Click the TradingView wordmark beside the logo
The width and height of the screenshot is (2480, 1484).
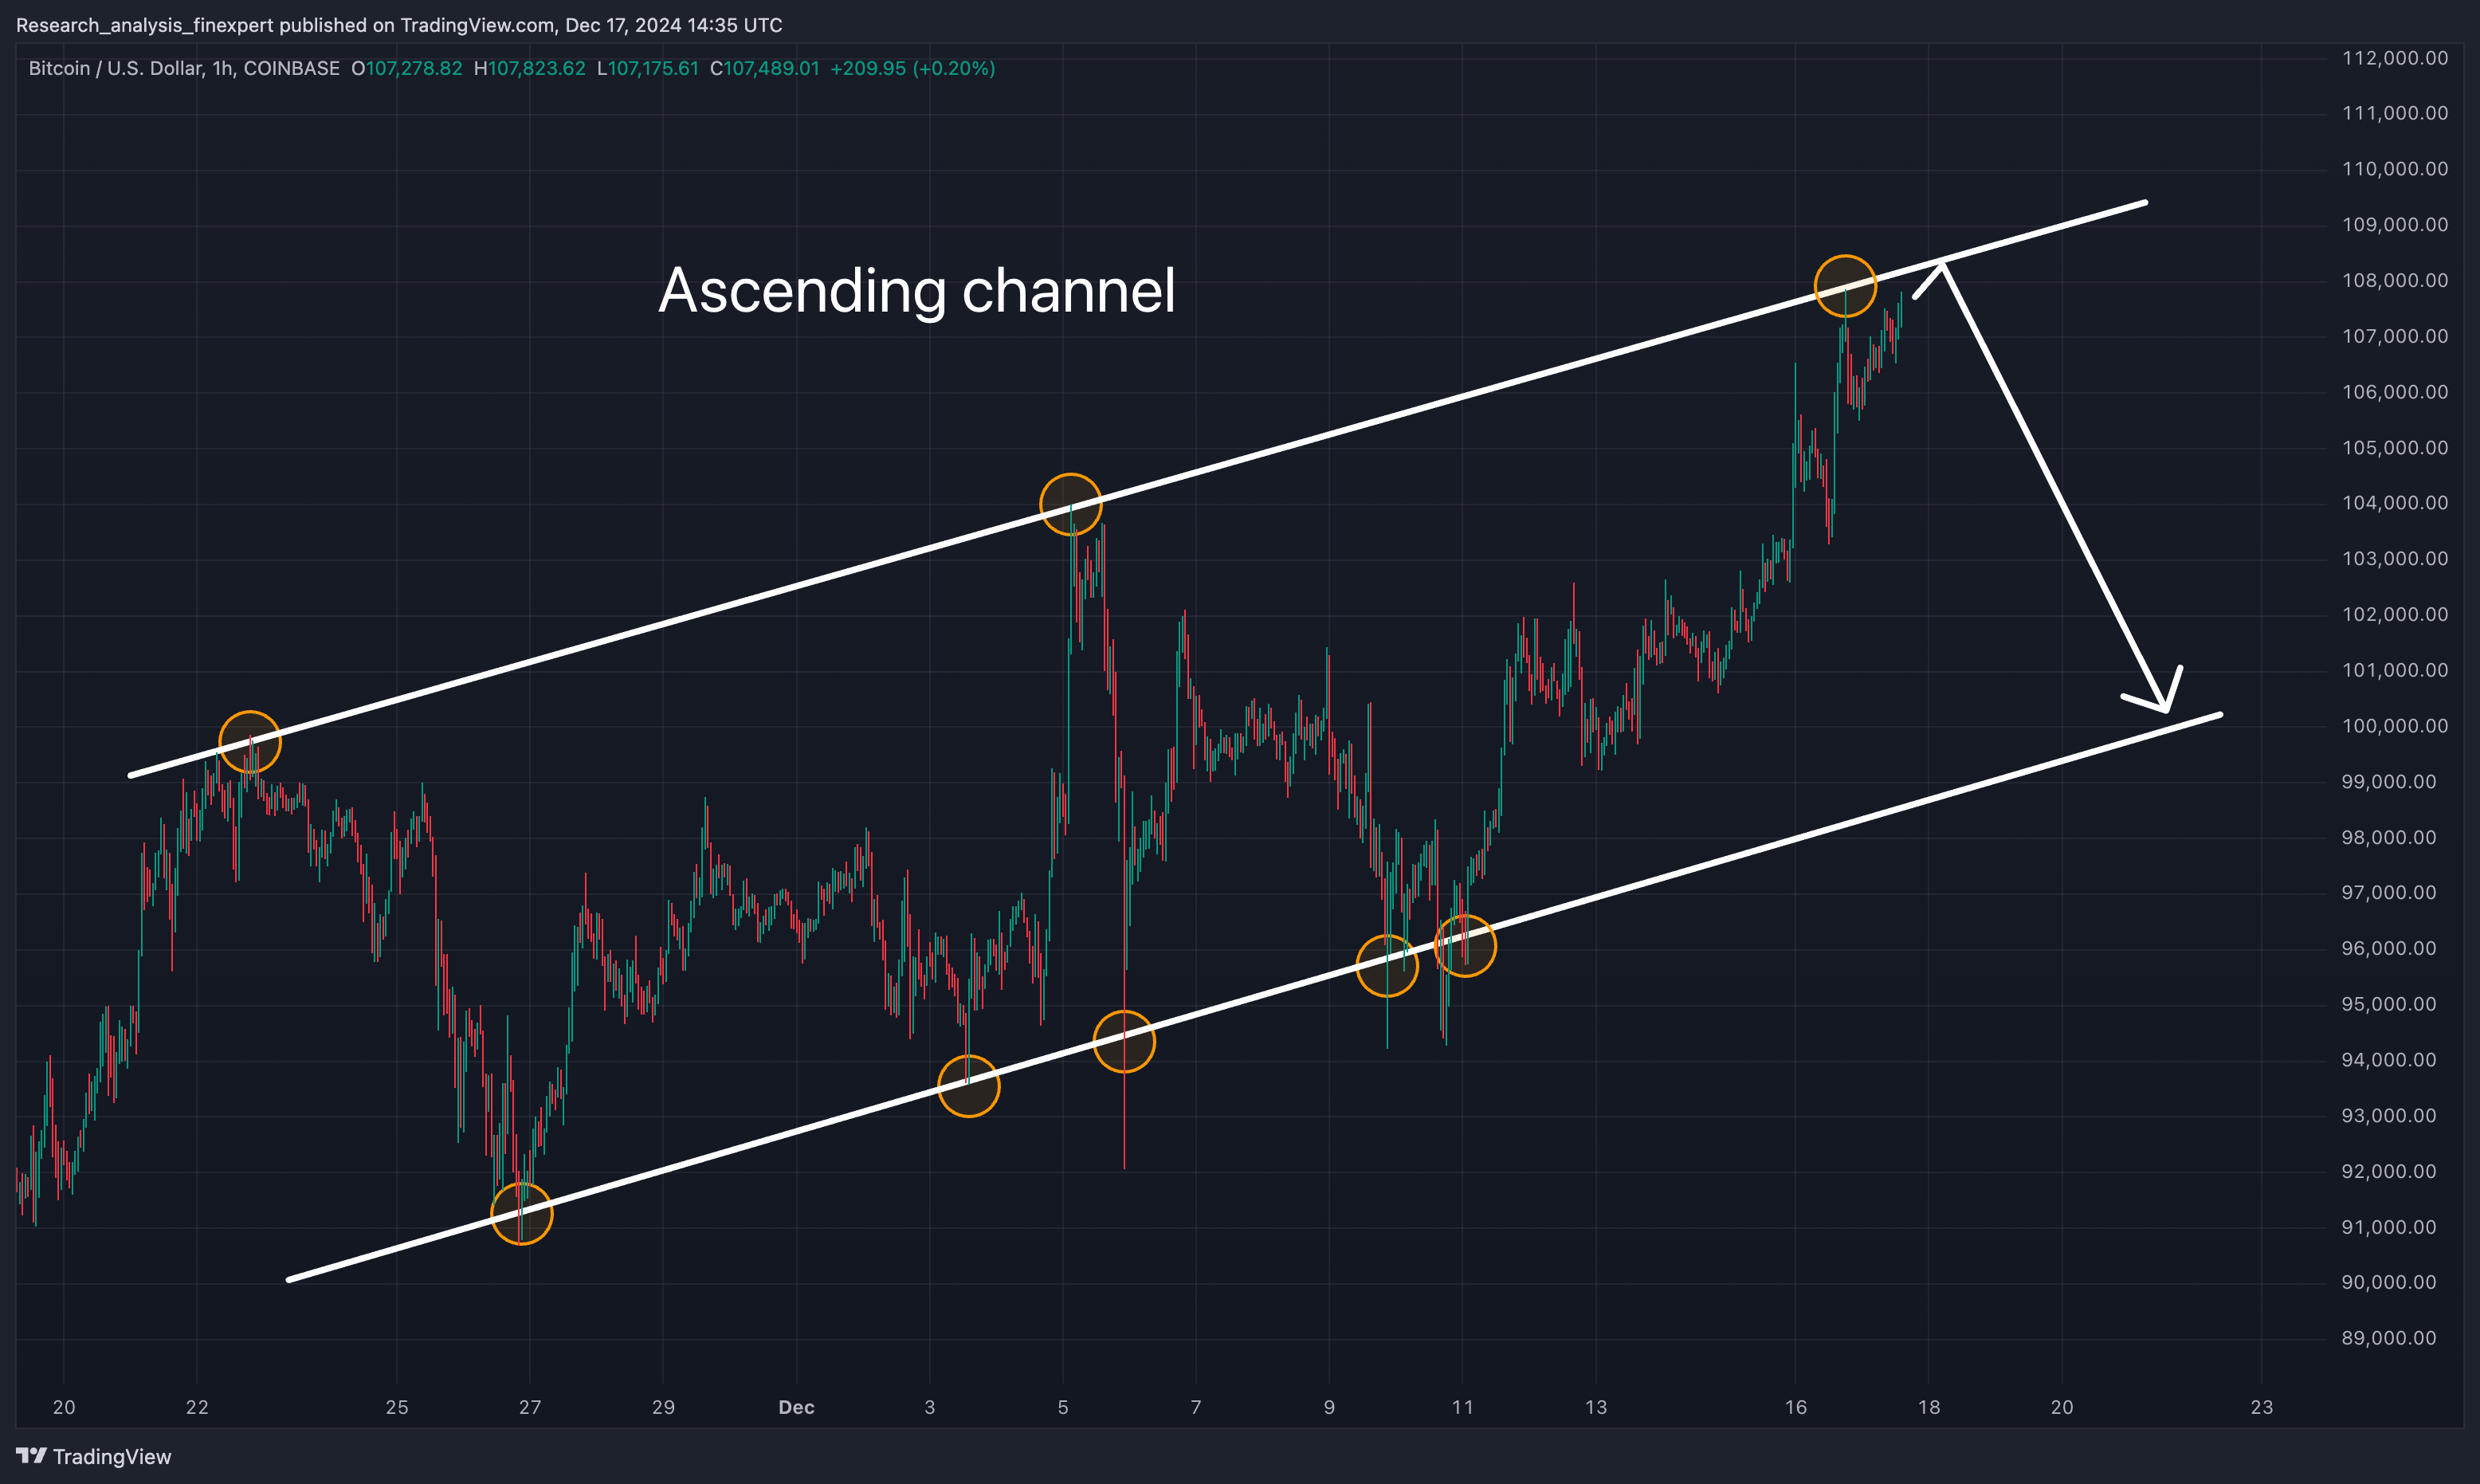click(x=112, y=1456)
